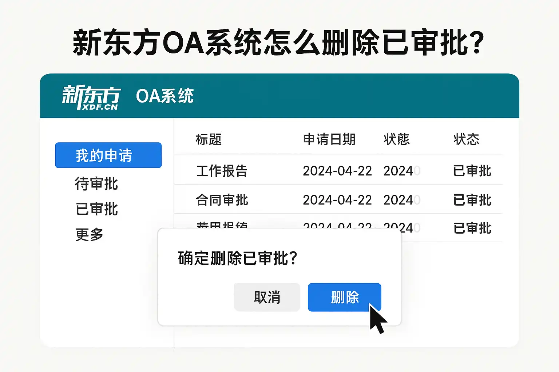Open the 更多 sidebar item
Screen dimensions: 559x372
[90, 234]
